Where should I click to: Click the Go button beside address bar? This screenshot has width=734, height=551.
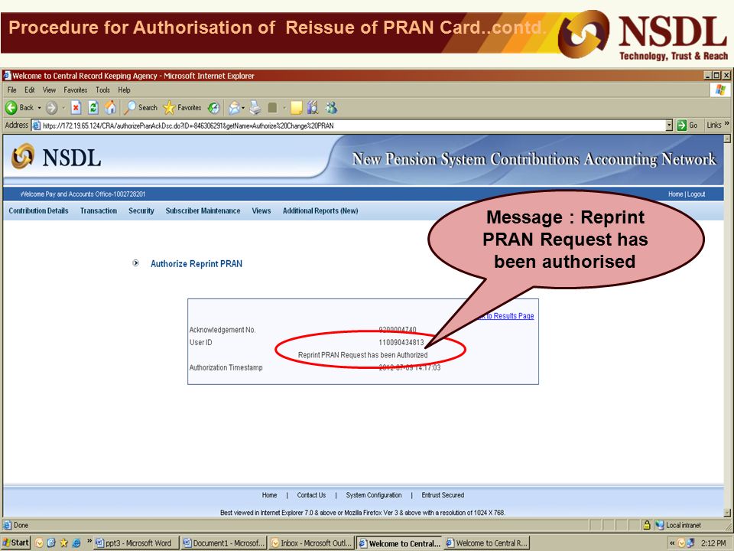point(687,125)
